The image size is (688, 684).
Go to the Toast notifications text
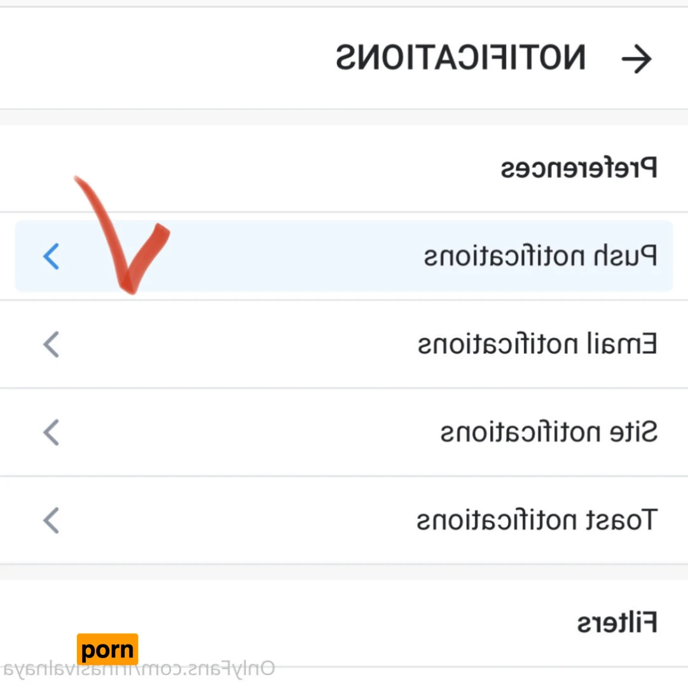[x=536, y=520]
